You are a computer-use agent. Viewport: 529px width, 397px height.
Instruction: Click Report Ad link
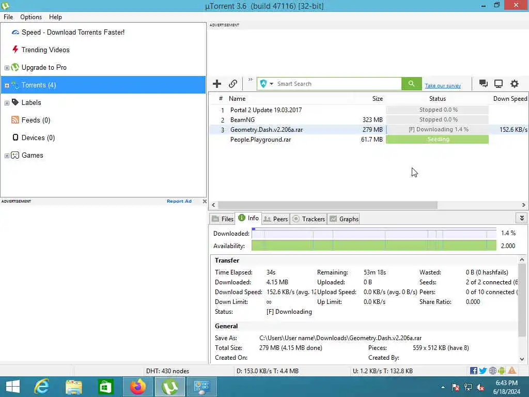pos(179,201)
